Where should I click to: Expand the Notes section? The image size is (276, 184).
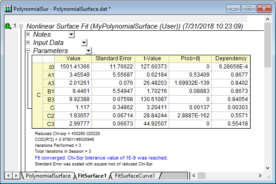pos(28,34)
